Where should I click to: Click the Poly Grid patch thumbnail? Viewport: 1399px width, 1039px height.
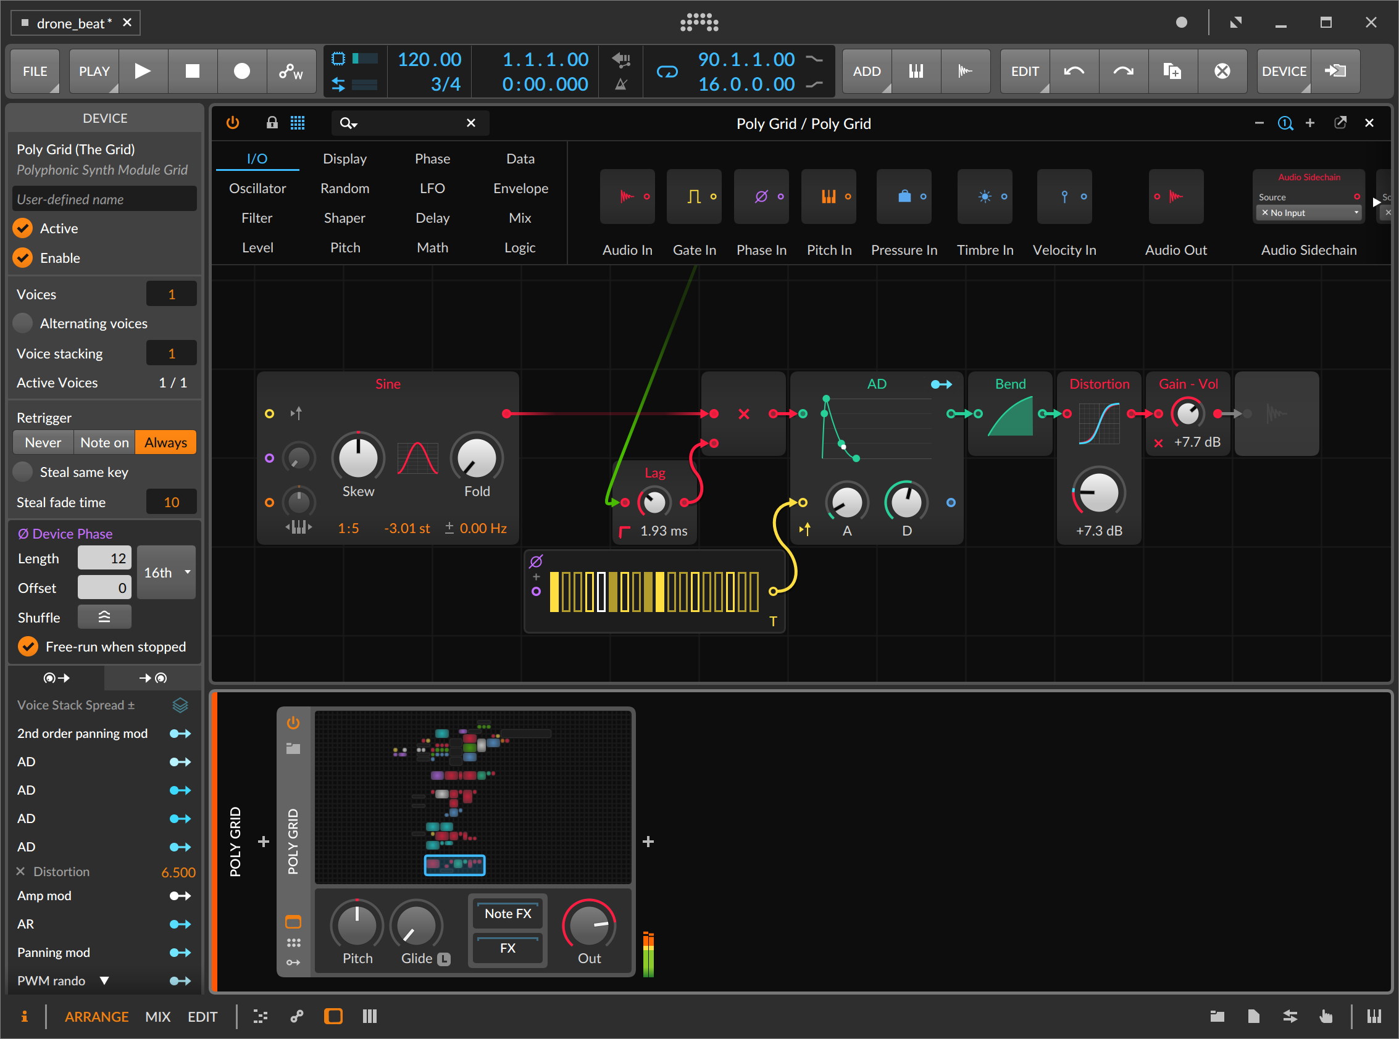coord(473,797)
